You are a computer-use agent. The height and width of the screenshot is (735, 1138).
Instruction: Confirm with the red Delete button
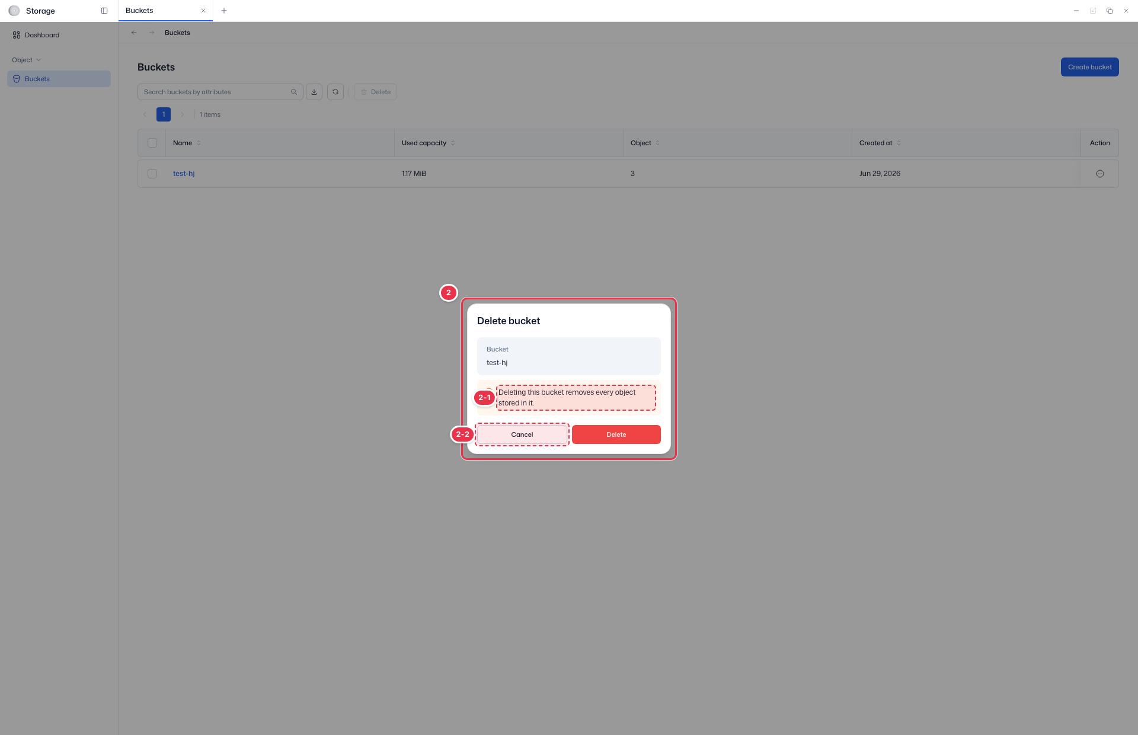(616, 434)
